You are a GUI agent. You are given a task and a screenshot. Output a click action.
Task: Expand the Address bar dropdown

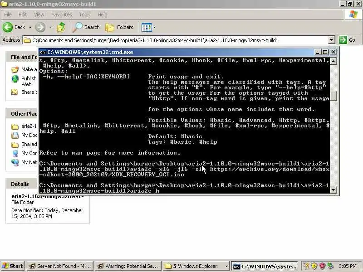[x=332, y=40]
